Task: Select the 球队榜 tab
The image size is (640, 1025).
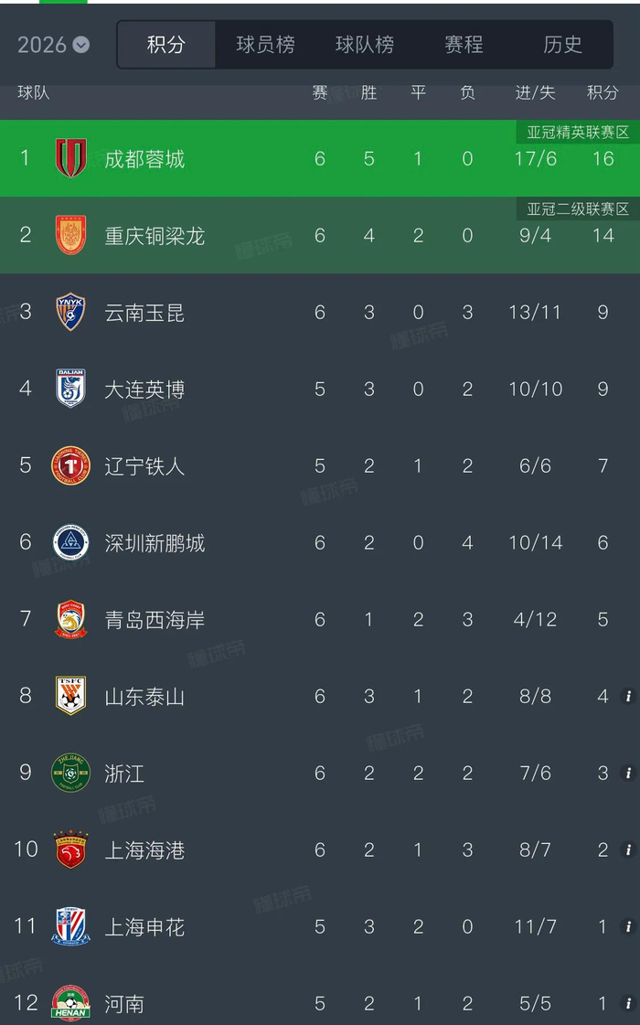Action: (x=365, y=44)
